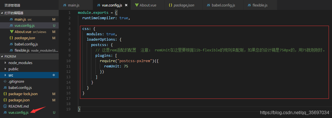Viewport: 332px width, 118px height.
Task: Open package.json in open editors list
Action: 29,38
